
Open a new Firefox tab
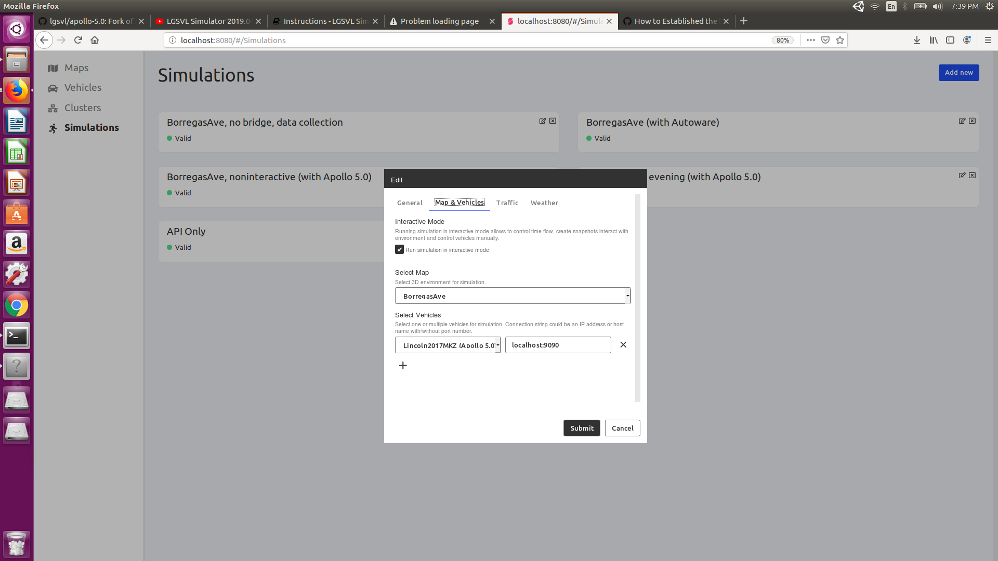(744, 21)
